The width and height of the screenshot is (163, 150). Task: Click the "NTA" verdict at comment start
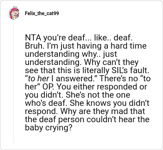33,38
